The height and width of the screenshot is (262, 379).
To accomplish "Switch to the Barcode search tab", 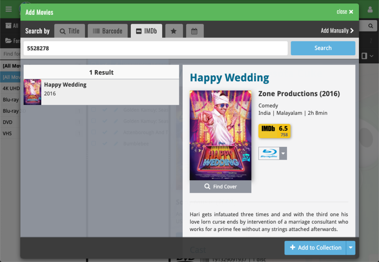I will 108,31.
